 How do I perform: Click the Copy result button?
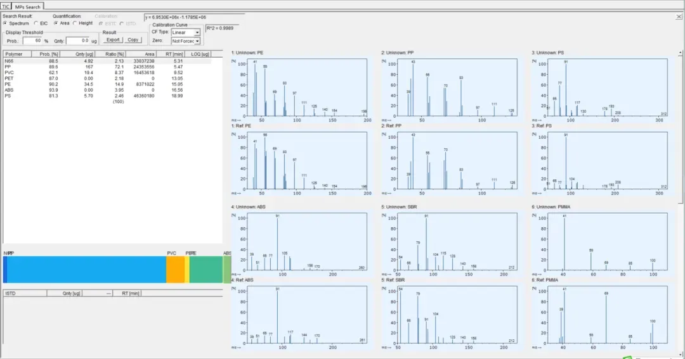tap(133, 40)
